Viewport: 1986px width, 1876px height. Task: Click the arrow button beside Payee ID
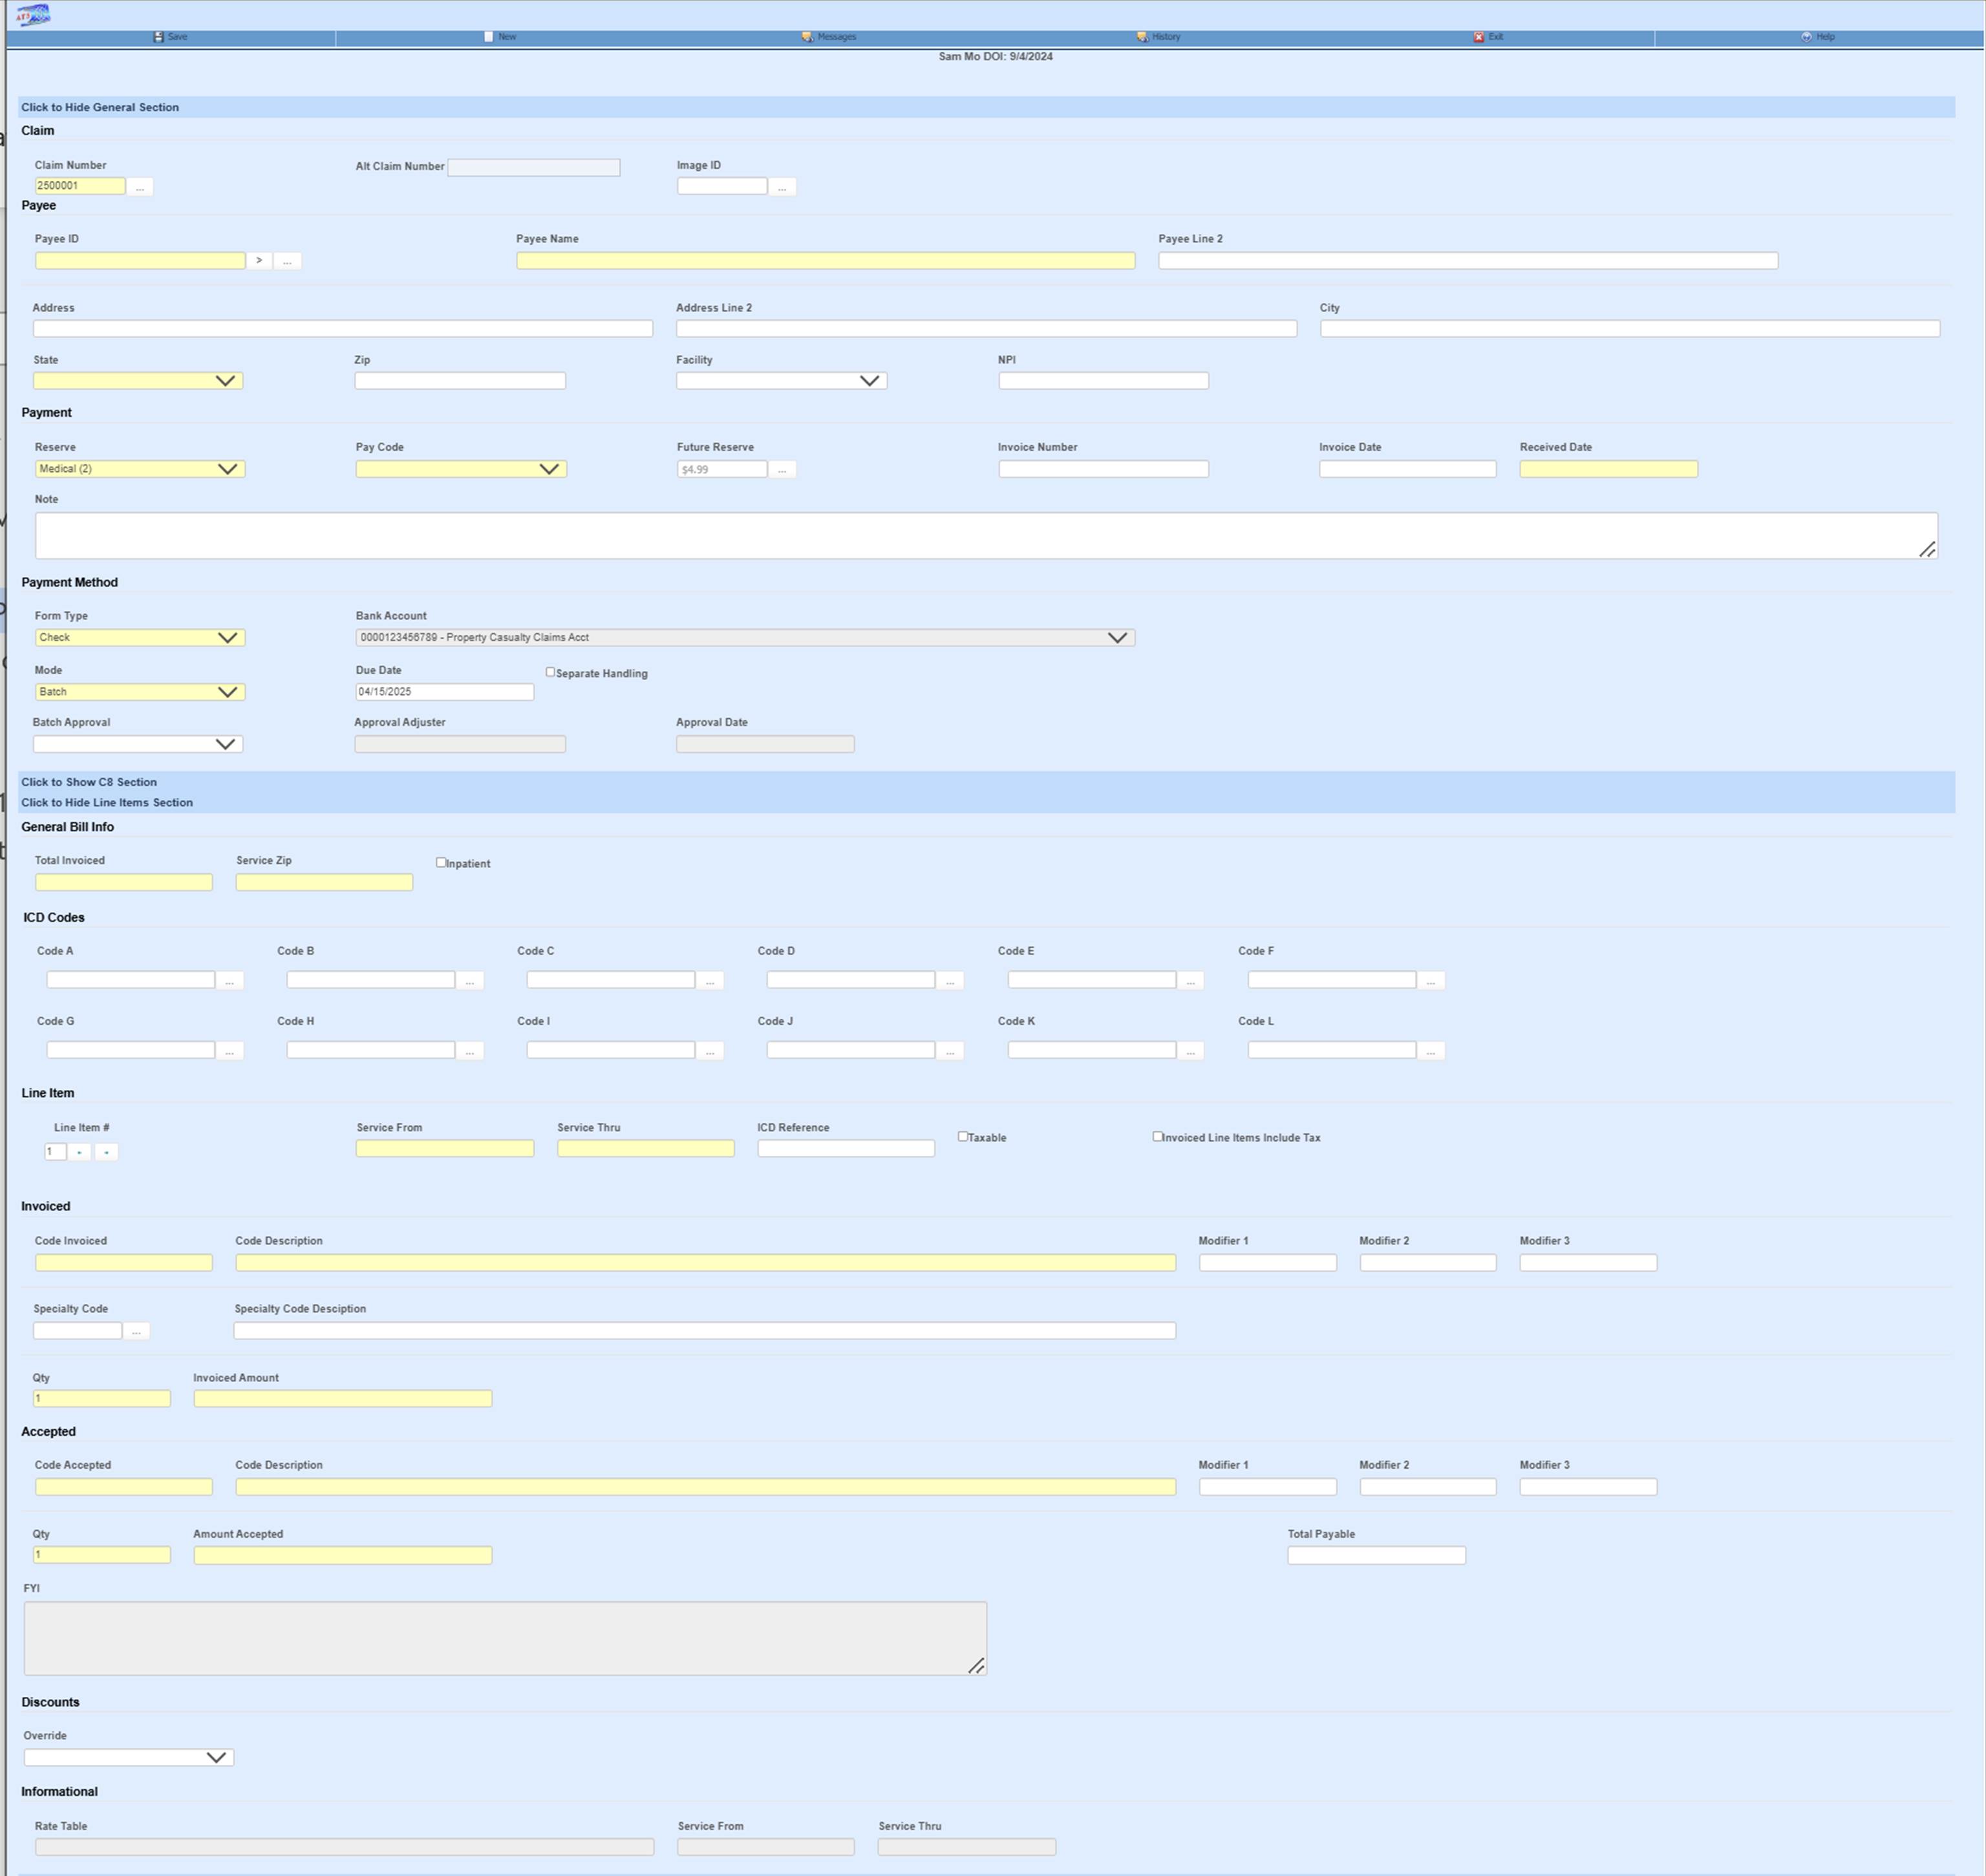pos(260,260)
